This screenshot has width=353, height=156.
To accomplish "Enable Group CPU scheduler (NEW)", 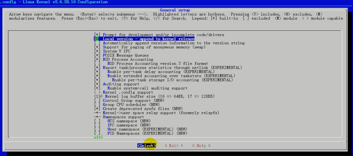I will (x=127, y=105).
